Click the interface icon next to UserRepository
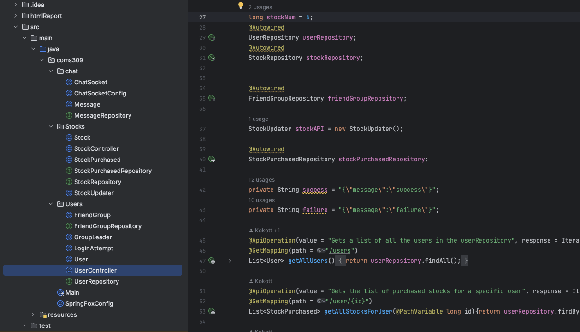580x332 pixels. (69, 281)
